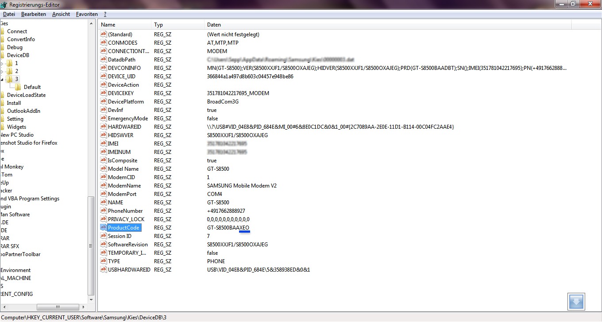Click the string icon beside DEVICEKEY
The image size is (602, 322).
(x=104, y=93)
